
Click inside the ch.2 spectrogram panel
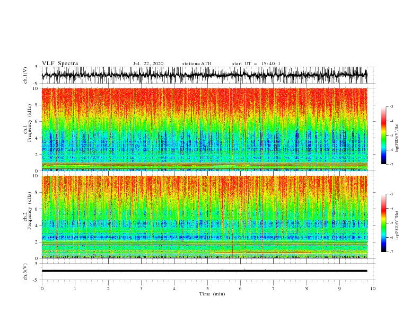click(x=204, y=217)
